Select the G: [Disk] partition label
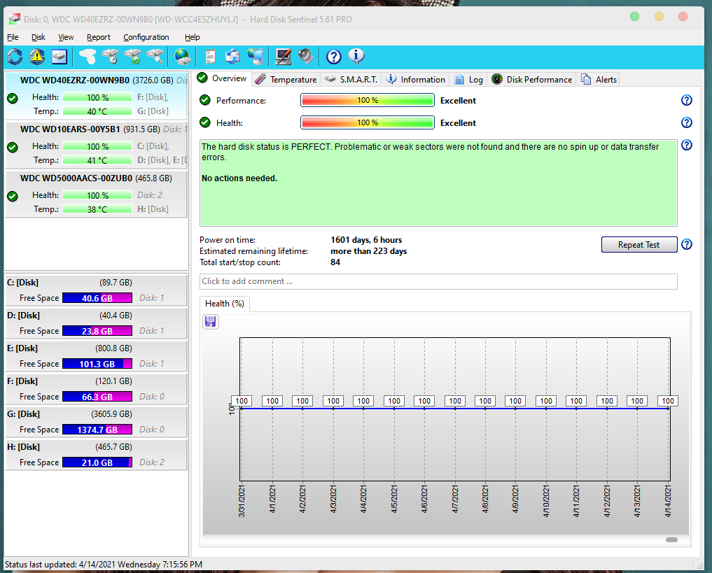Screen dimensions: 712x573 tap(24, 413)
